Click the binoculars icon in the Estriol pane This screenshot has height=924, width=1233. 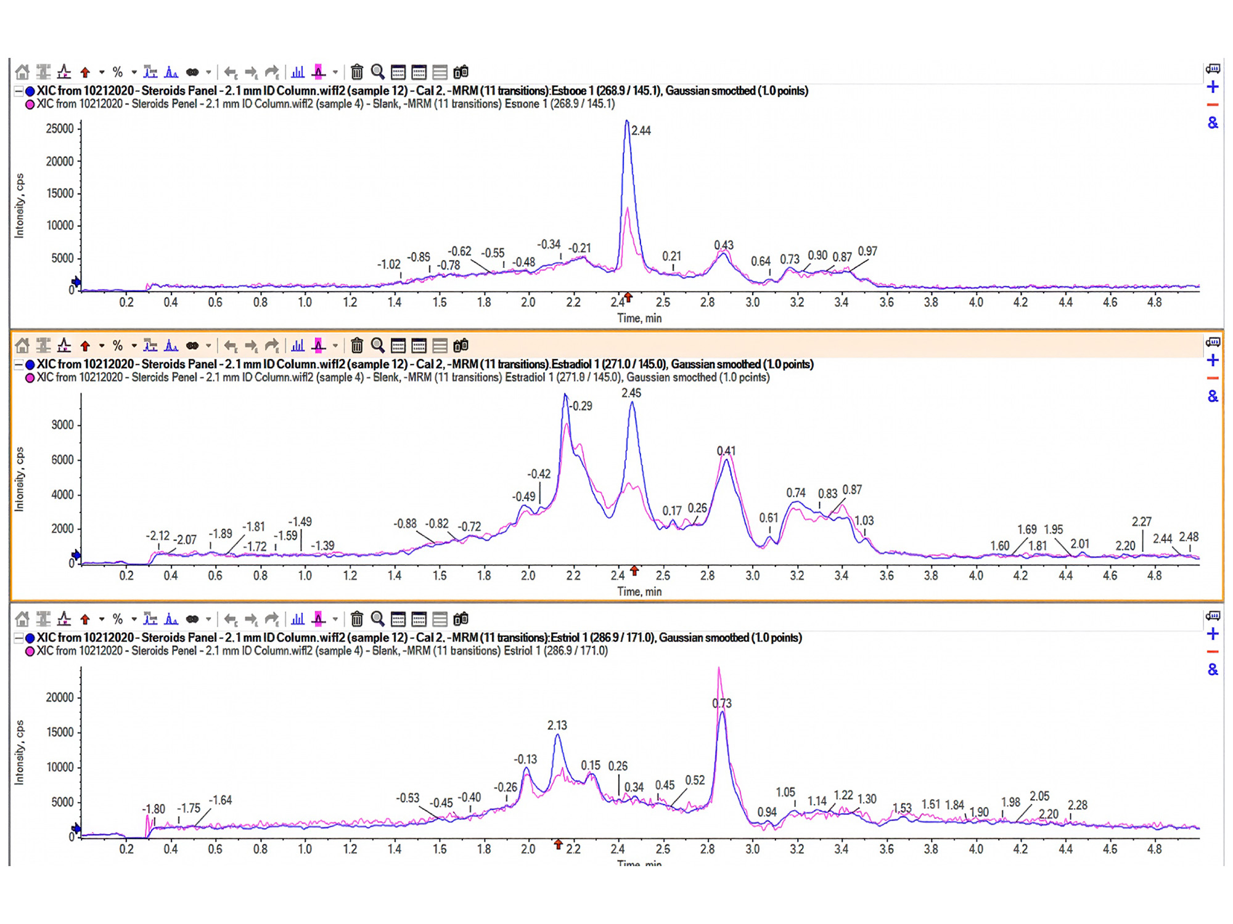click(x=461, y=619)
